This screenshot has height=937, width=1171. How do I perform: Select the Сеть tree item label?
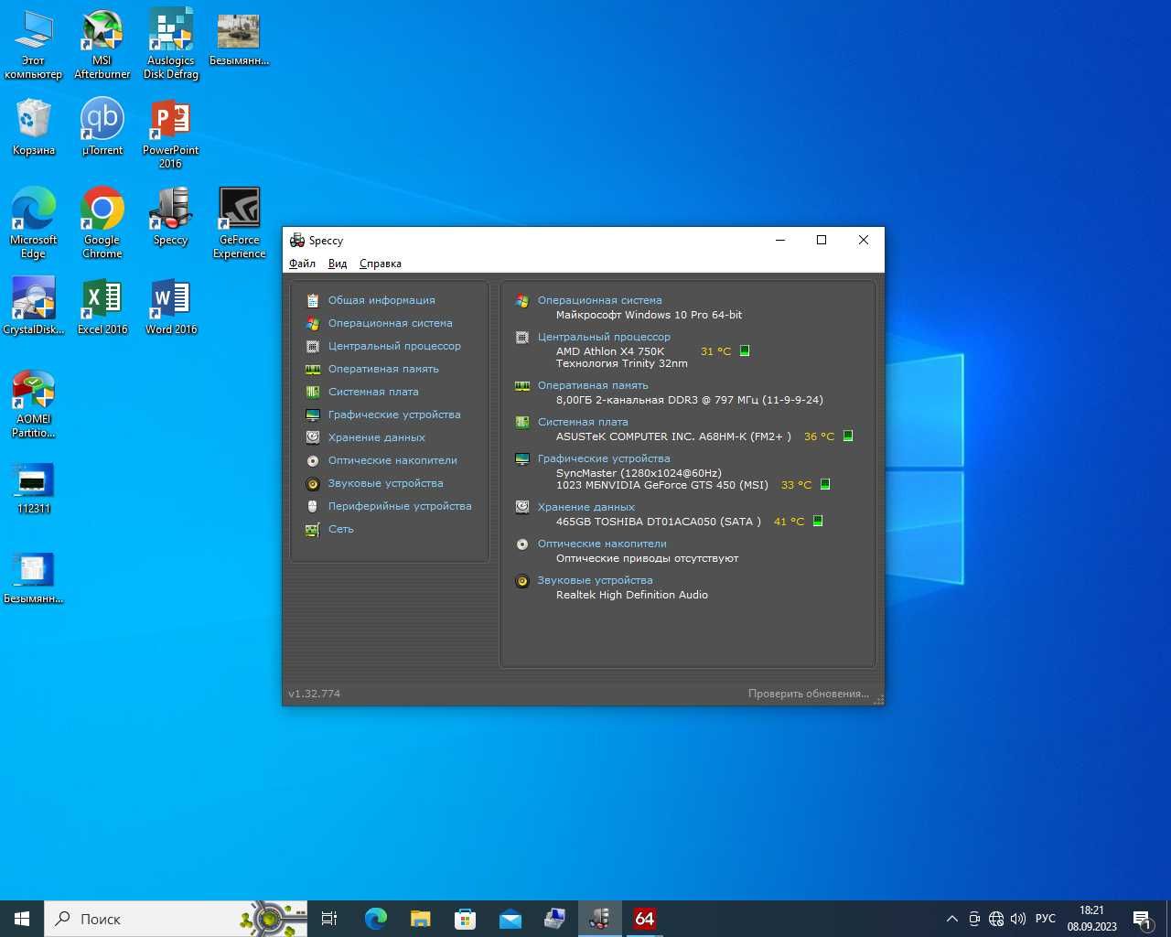341,529
